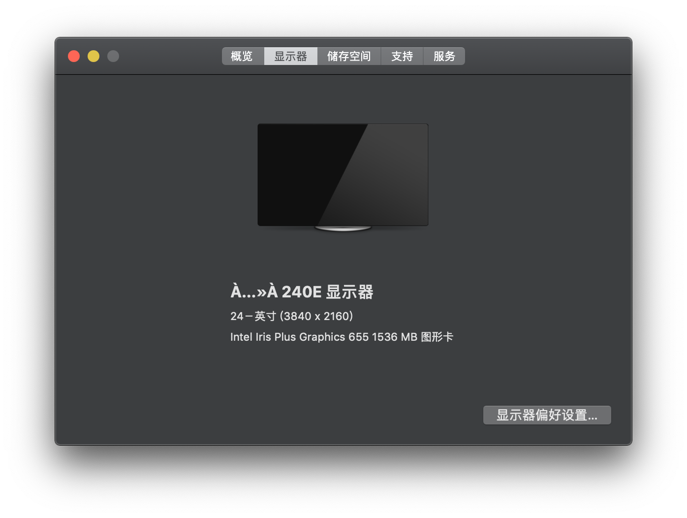Open the 储存空间 tab

[x=348, y=57]
